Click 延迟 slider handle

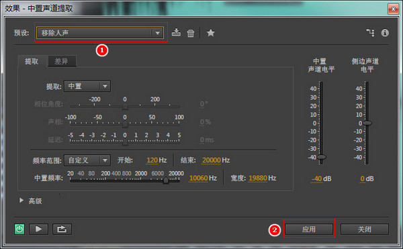(x=125, y=142)
